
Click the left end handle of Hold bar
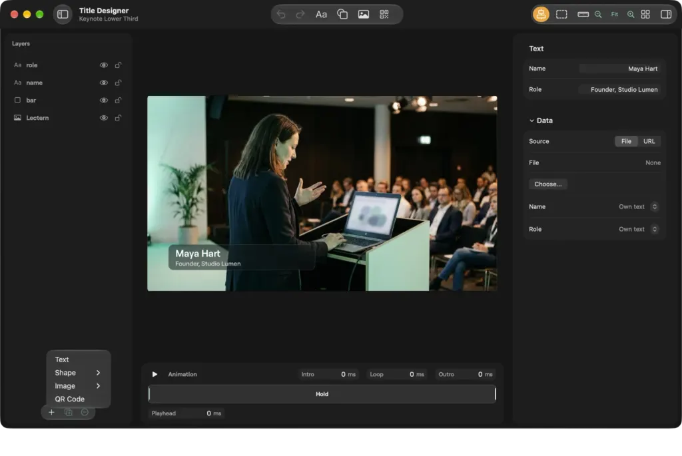tap(149, 394)
